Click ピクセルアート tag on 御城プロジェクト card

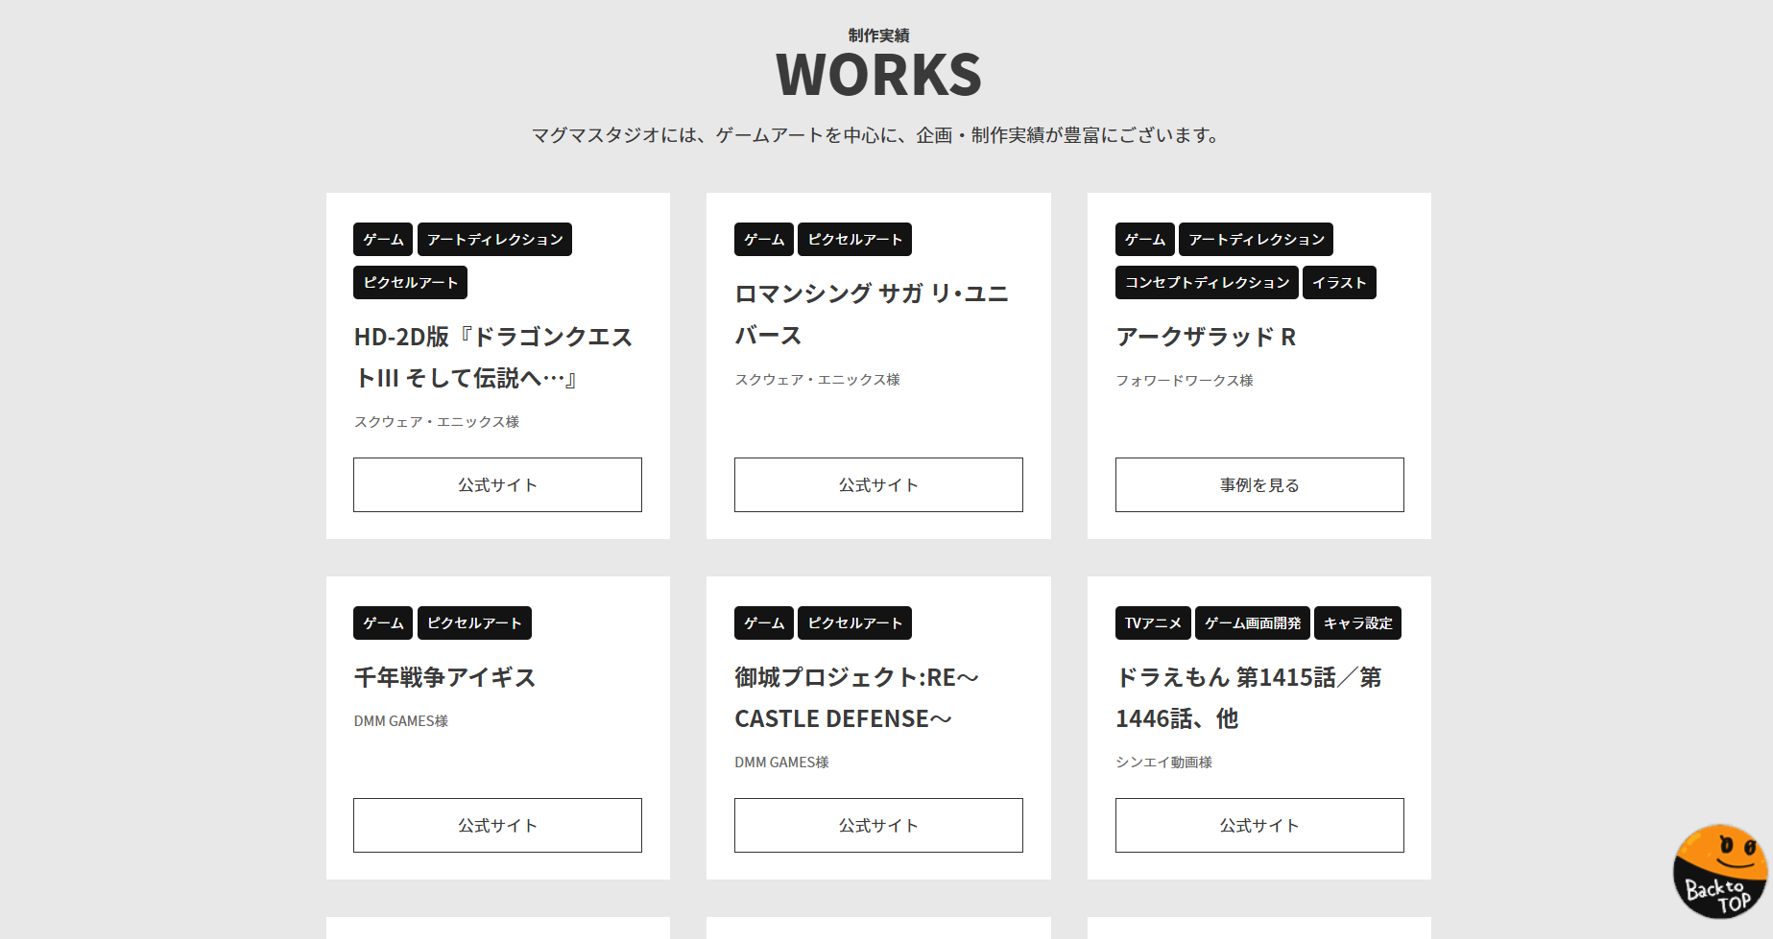tap(855, 622)
